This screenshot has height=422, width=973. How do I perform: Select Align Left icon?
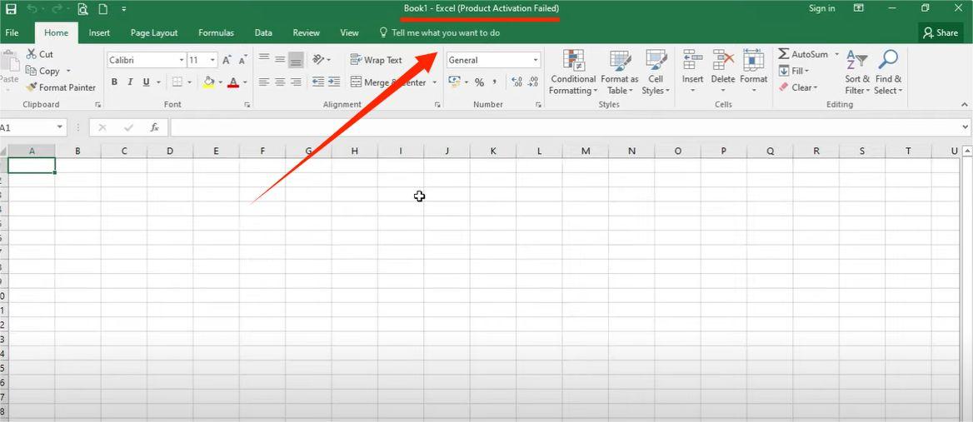click(264, 82)
